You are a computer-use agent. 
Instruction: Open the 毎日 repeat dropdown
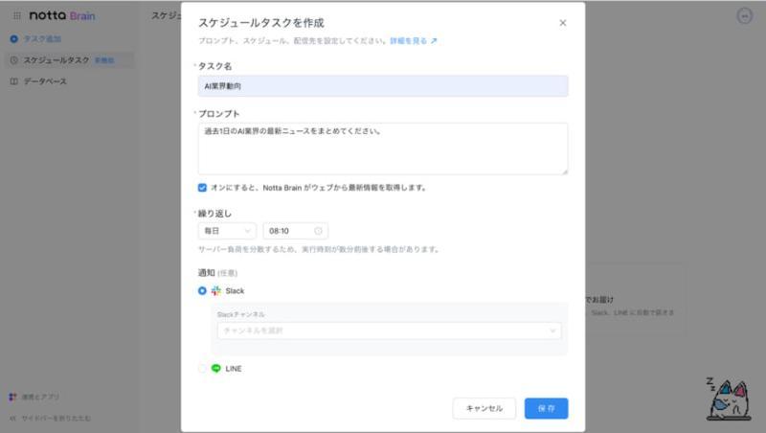pos(227,231)
